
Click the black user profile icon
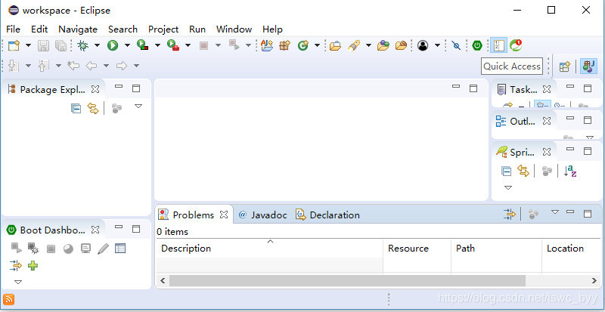423,45
